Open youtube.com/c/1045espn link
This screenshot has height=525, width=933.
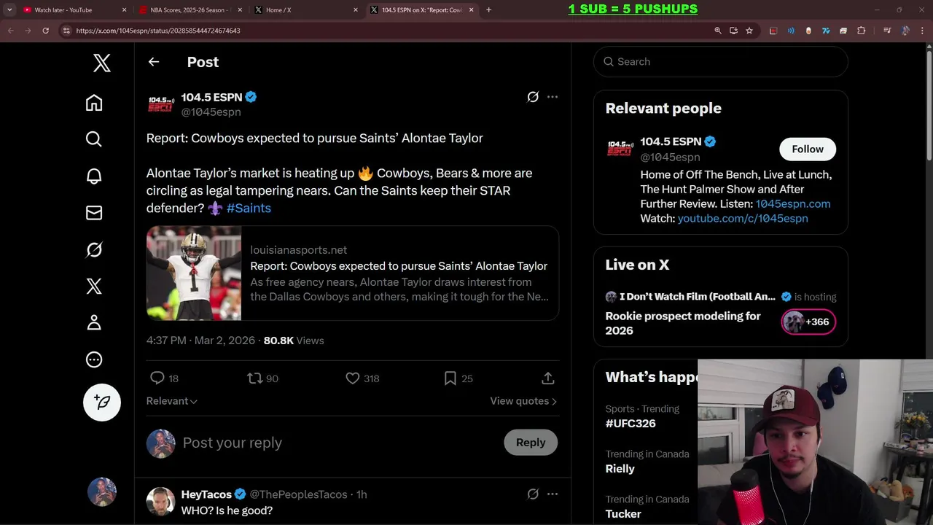click(x=743, y=218)
